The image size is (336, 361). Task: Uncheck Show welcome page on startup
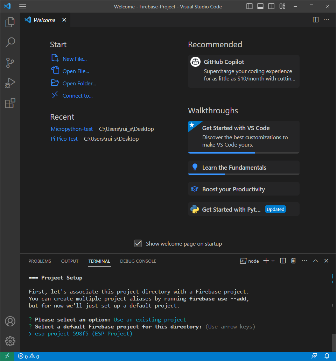coord(138,243)
